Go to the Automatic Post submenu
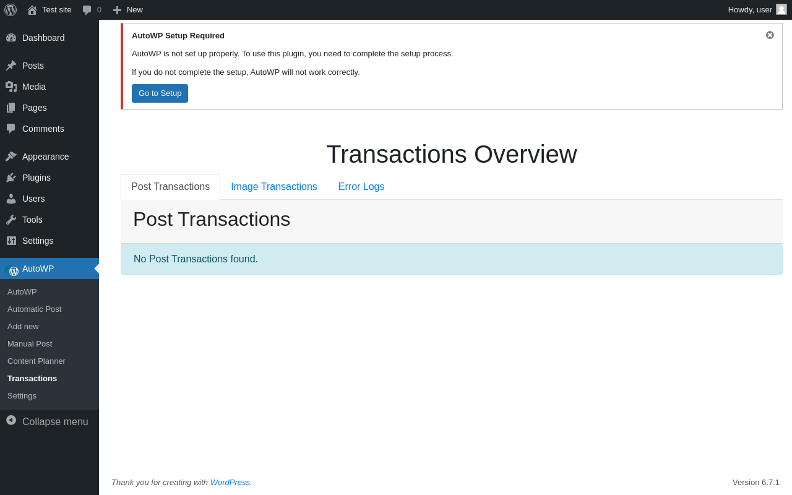This screenshot has width=792, height=495. tap(35, 309)
